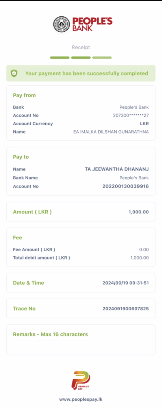This screenshot has width=162, height=408.
Task: Click the red PEOPLE'S BANK wordmark
Action: click(x=92, y=24)
